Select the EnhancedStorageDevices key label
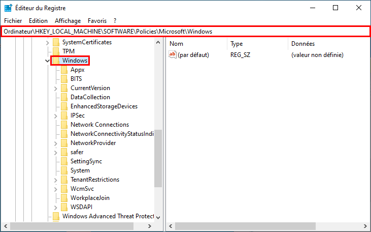 click(104, 106)
